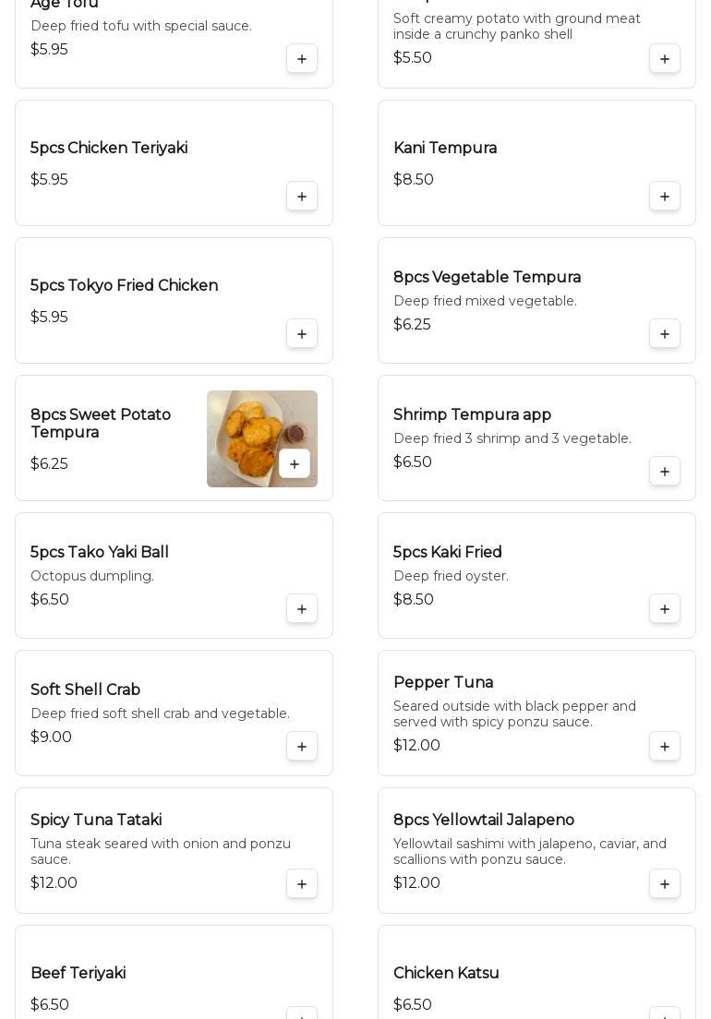Add Soft Shell Crab to order
Screen dimensions: 711x1019
pyautogui.click(x=302, y=747)
